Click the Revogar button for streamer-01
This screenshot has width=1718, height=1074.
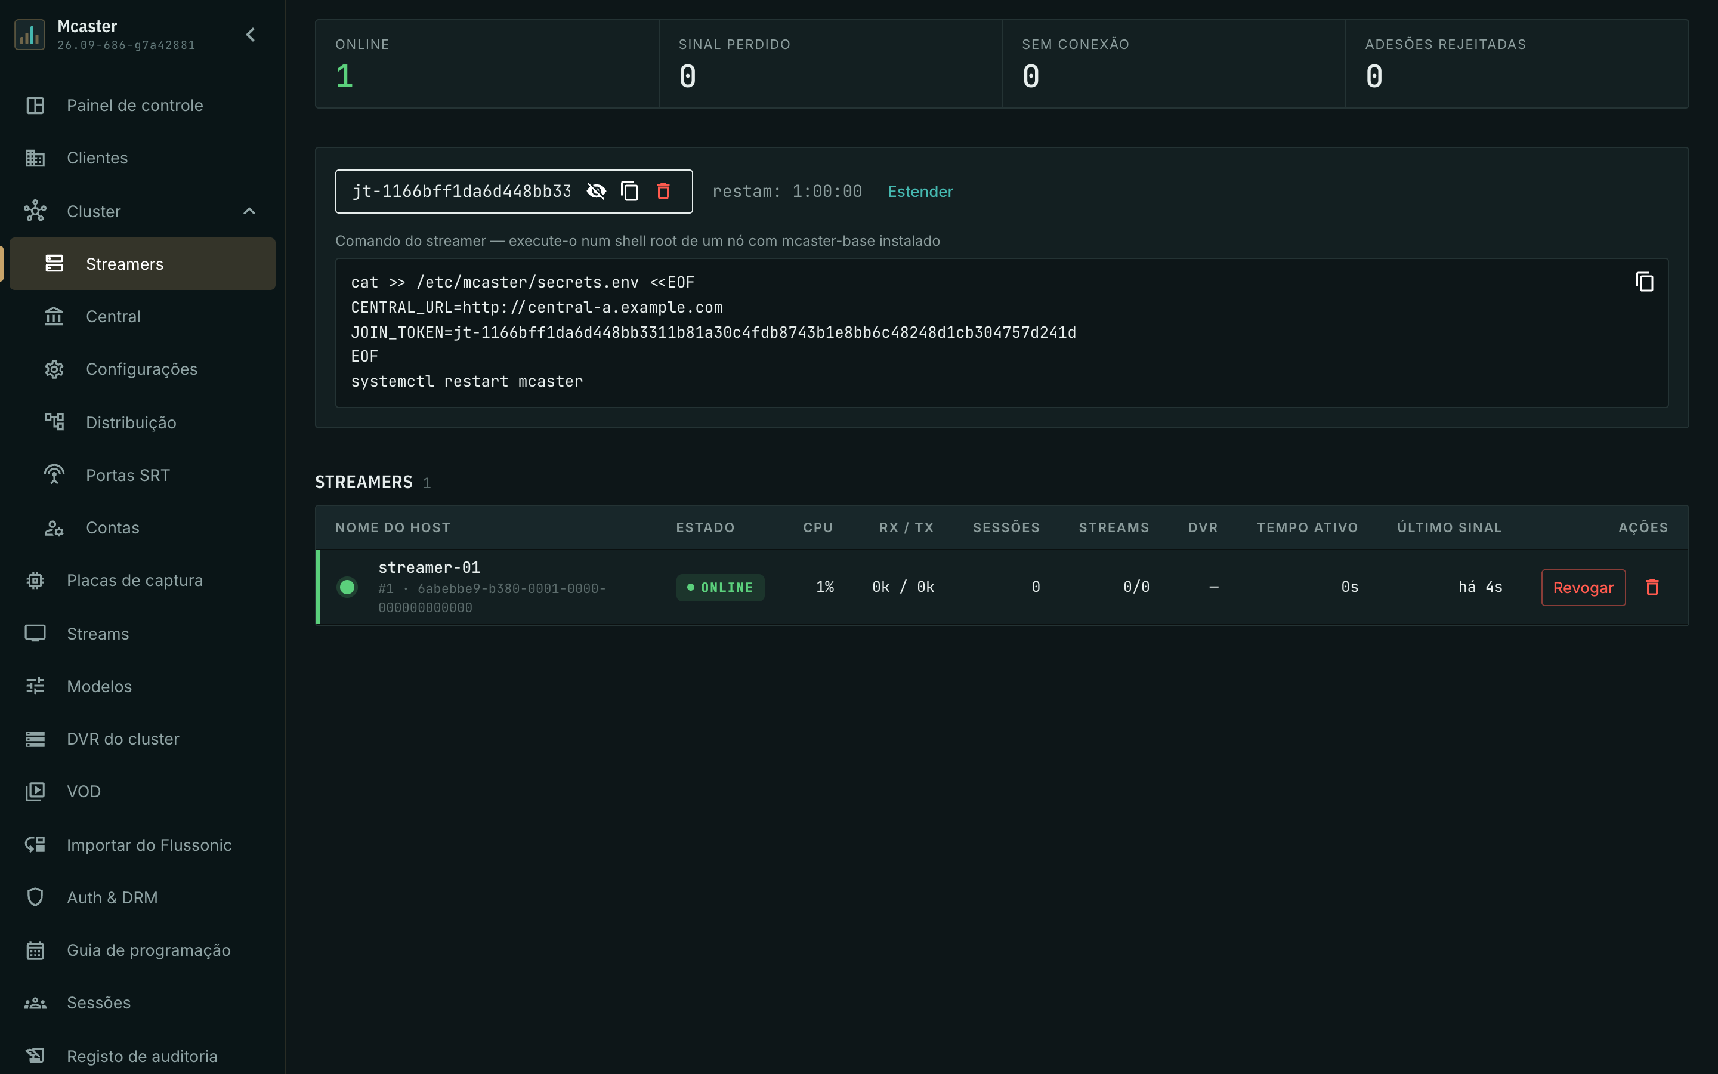click(1583, 588)
